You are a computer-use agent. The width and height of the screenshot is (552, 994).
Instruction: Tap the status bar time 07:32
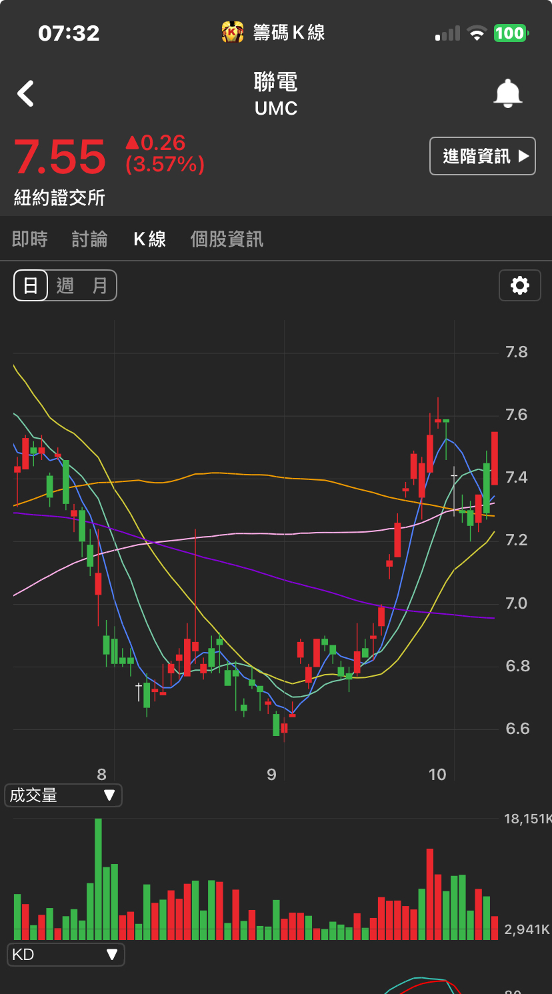[69, 33]
